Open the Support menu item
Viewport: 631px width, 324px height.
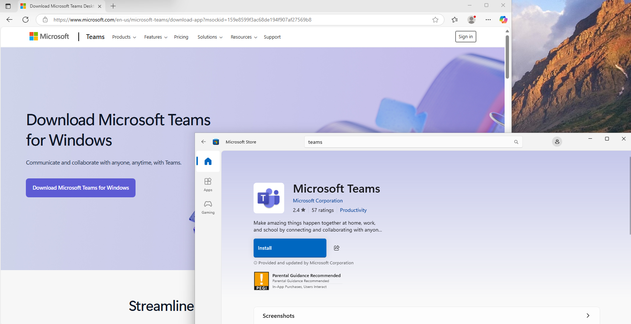point(272,37)
